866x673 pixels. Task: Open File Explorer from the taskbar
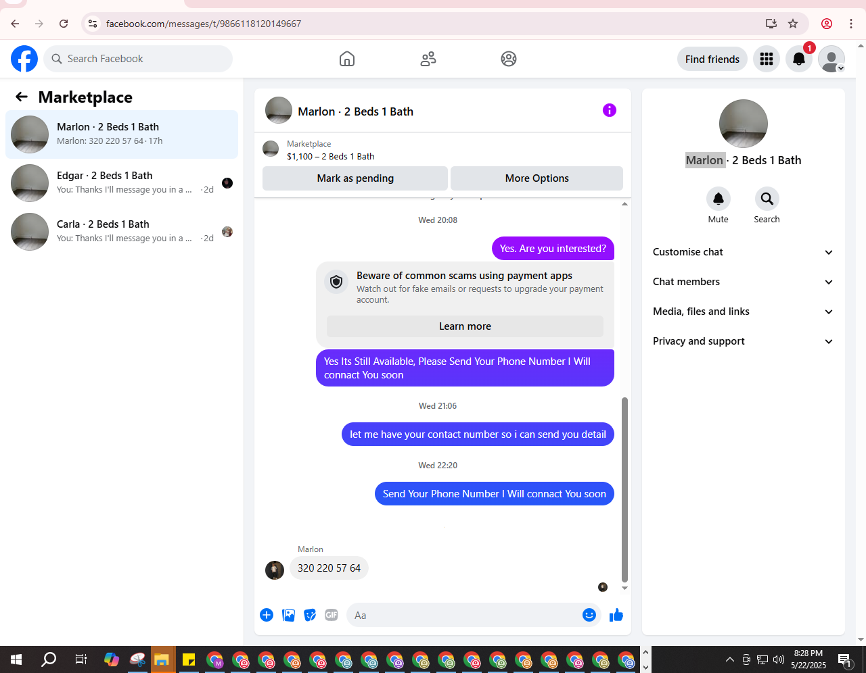161,659
